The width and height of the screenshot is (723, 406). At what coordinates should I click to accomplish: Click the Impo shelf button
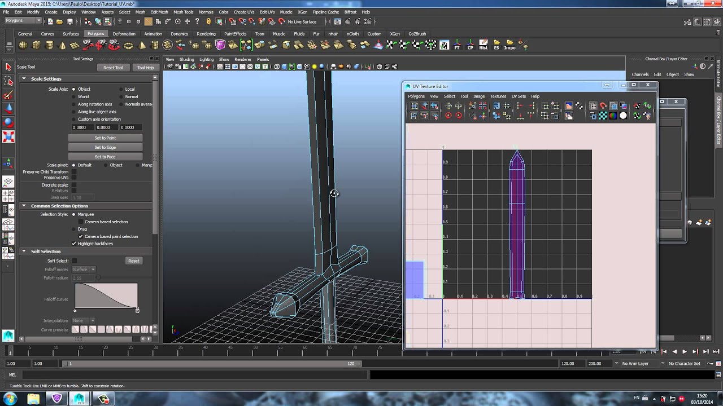click(x=509, y=45)
